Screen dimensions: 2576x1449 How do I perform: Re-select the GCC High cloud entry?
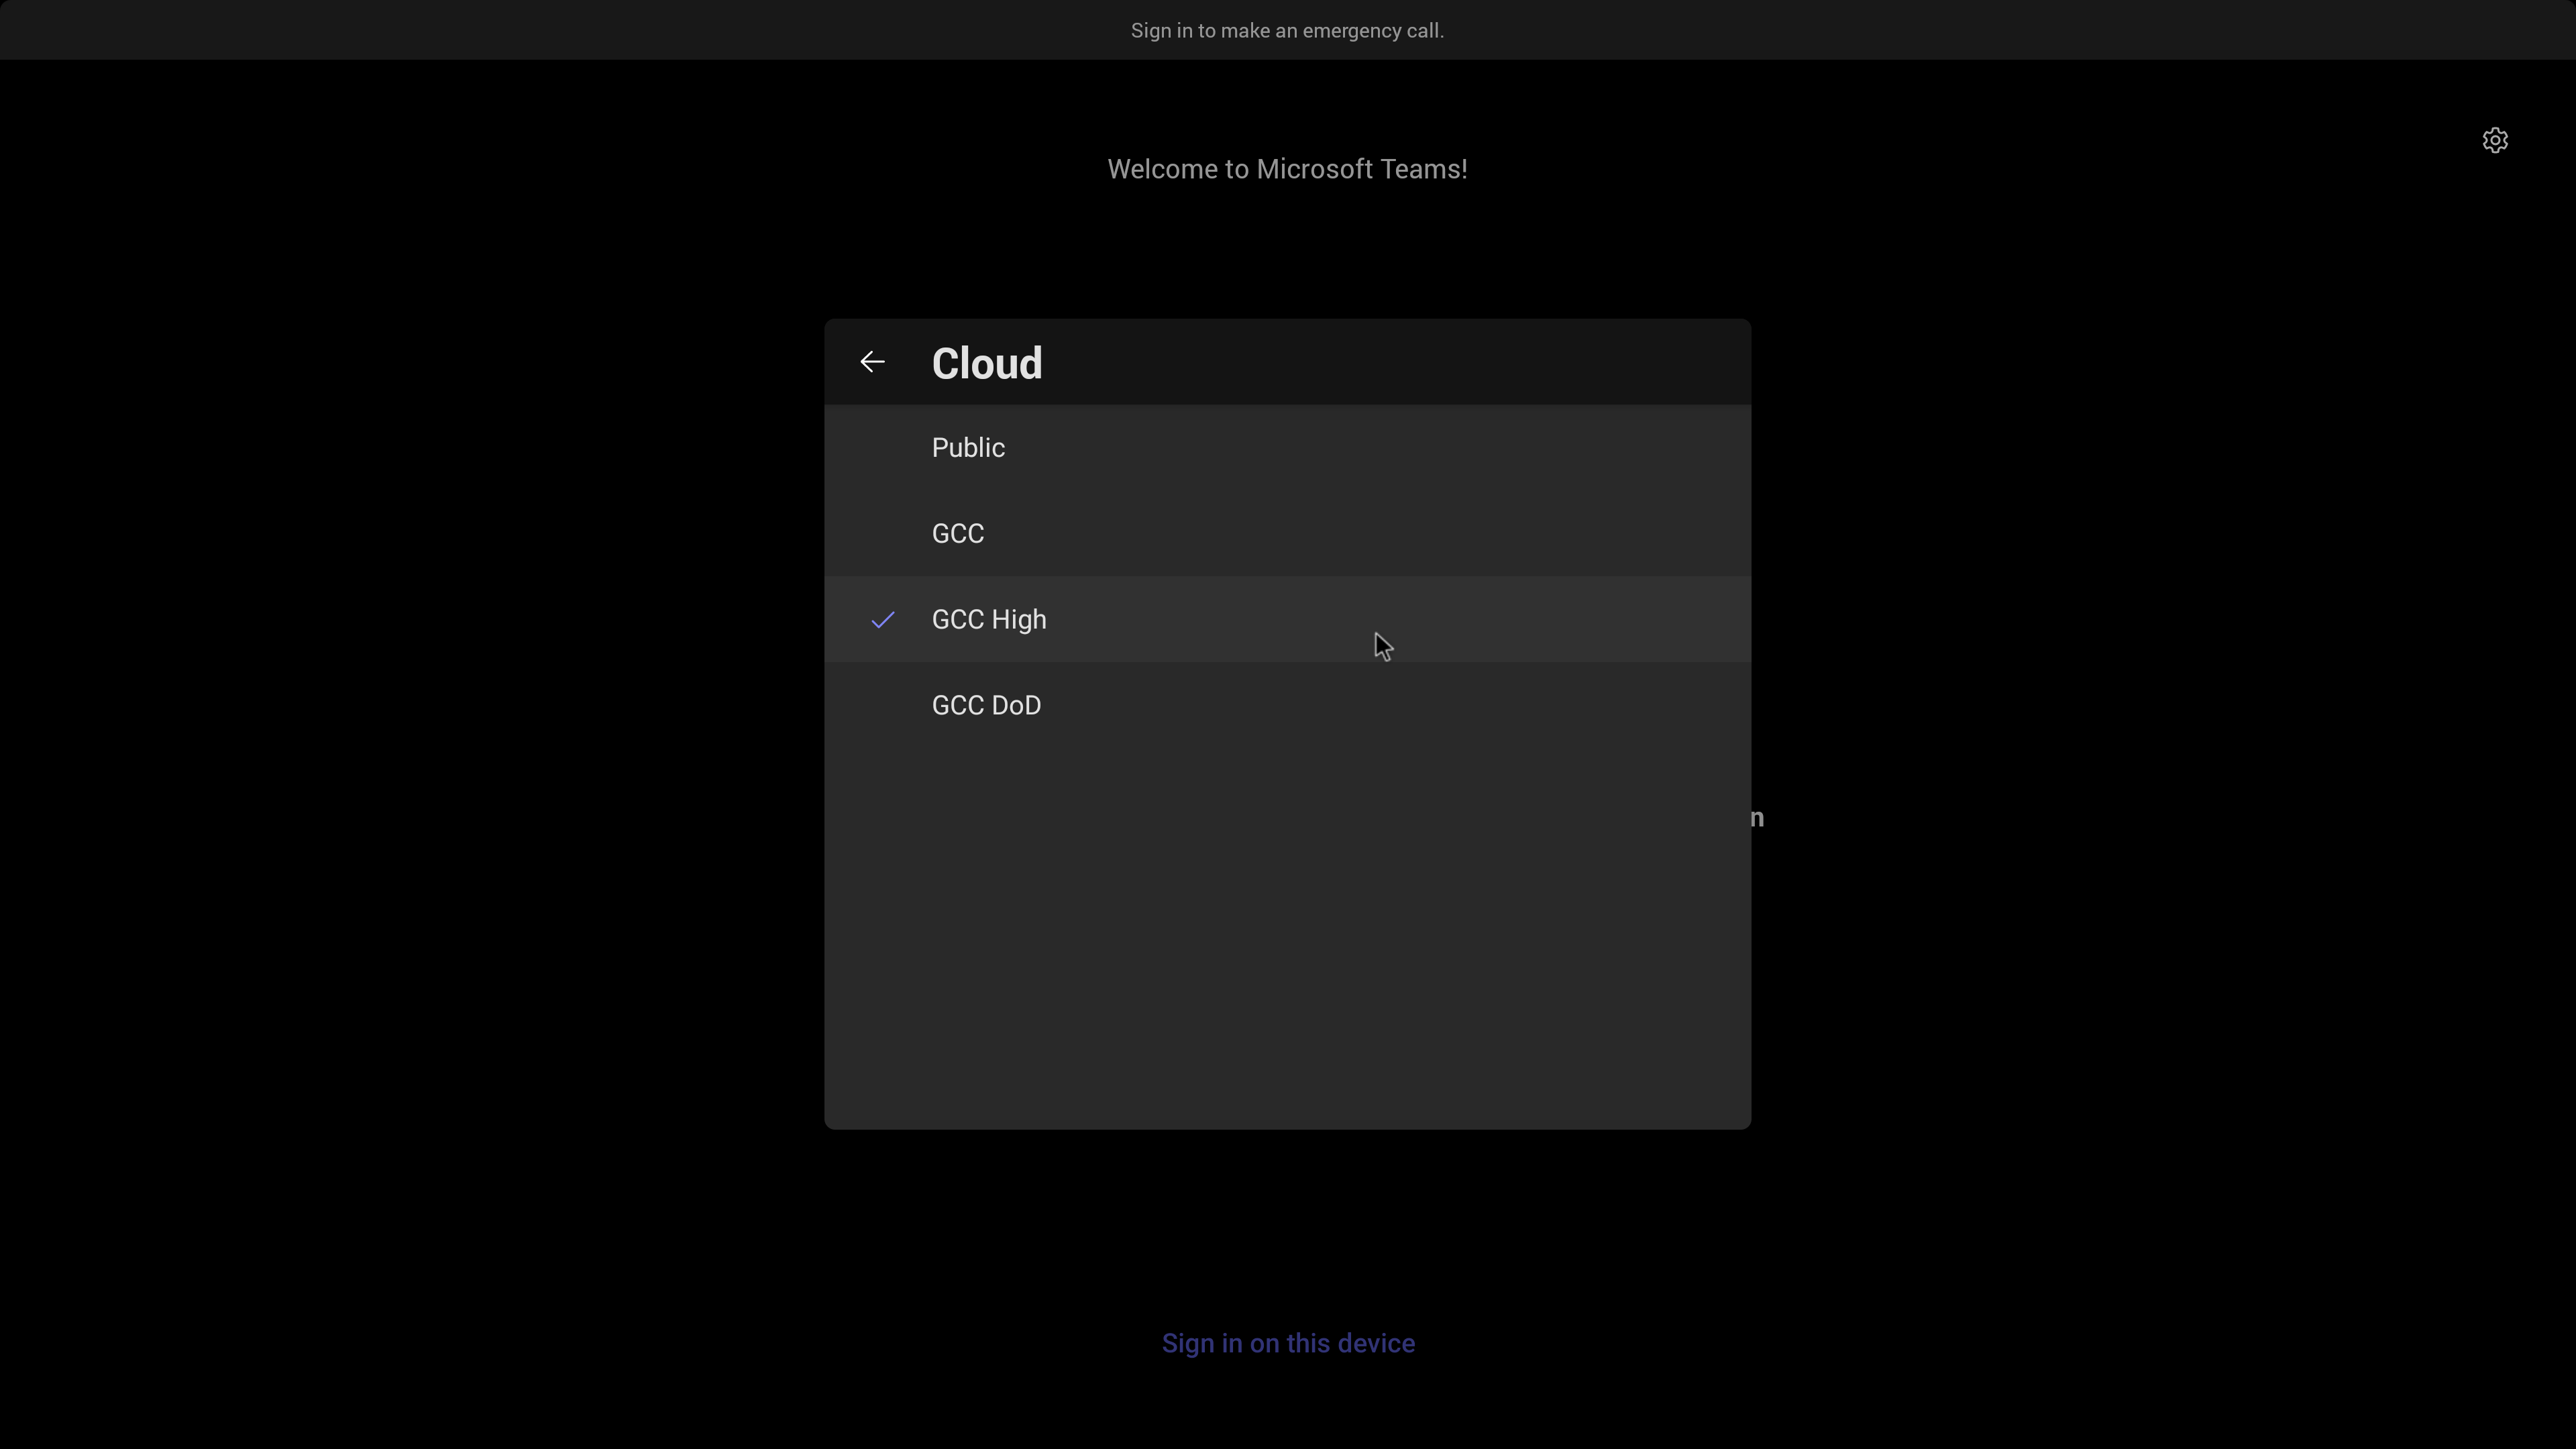(x=989, y=620)
